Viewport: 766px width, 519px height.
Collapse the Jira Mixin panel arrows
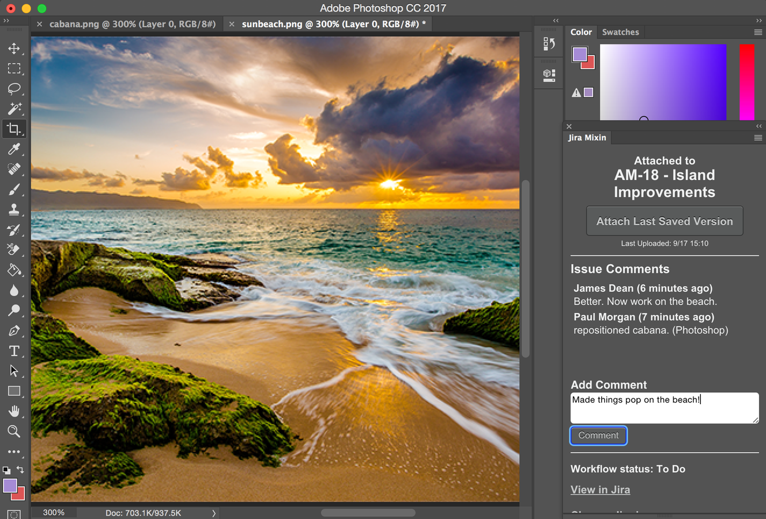click(x=759, y=126)
